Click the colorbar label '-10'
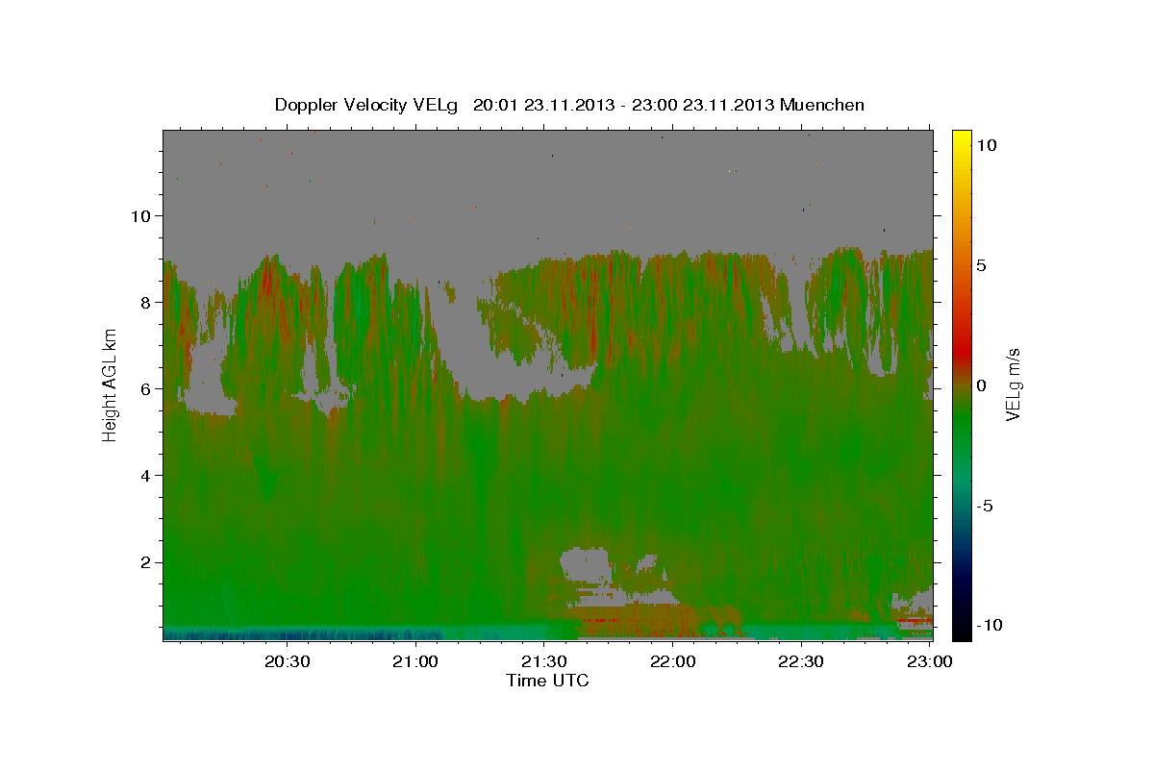 click(990, 625)
